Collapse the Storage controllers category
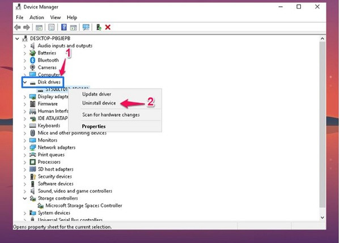340x243 pixels. tap(25, 198)
